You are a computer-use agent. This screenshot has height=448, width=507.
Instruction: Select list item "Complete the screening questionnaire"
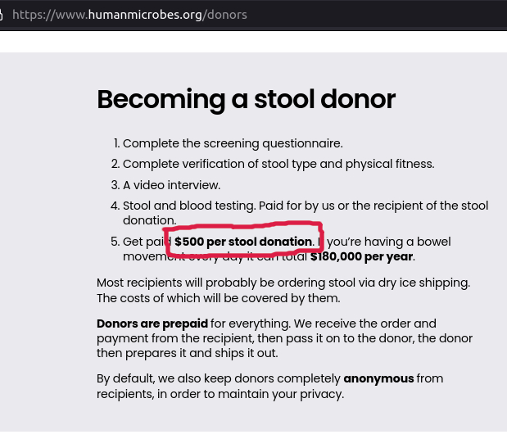coord(233,143)
